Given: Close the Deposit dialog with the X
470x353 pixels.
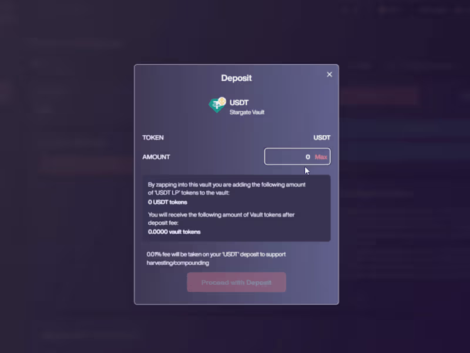Looking at the screenshot, I should 329,75.
